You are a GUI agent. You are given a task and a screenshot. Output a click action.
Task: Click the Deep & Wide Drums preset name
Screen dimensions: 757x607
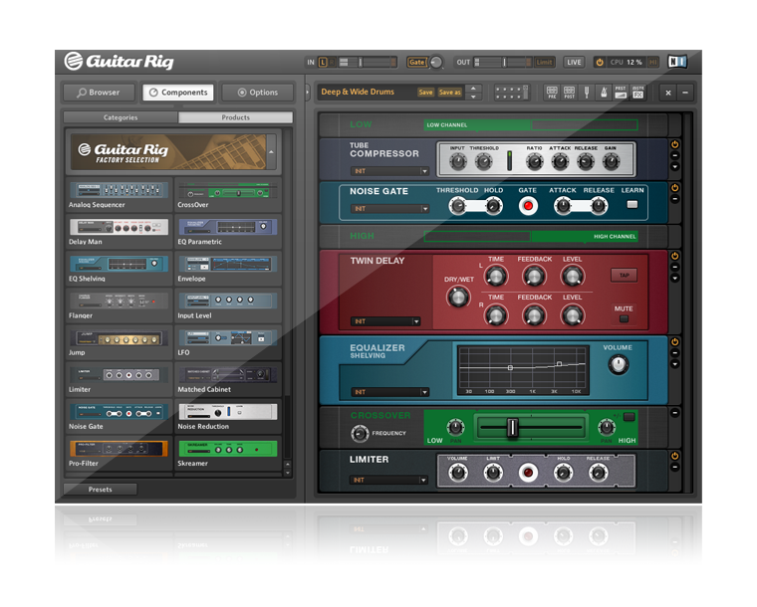click(359, 92)
